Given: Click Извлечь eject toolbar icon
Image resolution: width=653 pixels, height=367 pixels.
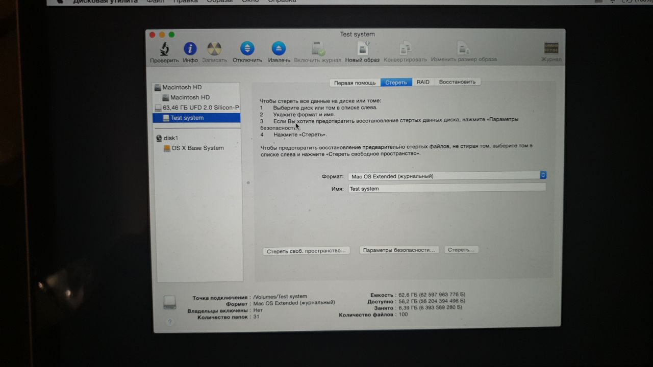Looking at the screenshot, I should (279, 48).
